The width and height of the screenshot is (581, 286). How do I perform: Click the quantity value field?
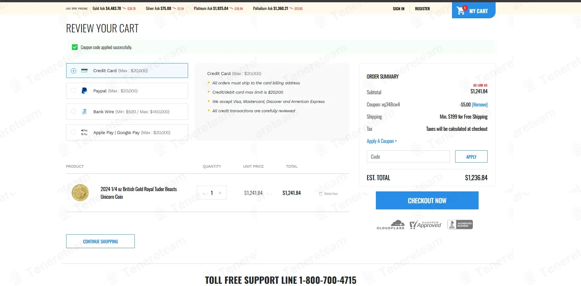tap(212, 193)
